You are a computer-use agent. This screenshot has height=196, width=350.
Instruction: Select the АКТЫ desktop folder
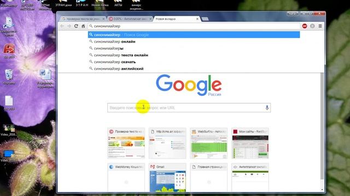[118, 3]
